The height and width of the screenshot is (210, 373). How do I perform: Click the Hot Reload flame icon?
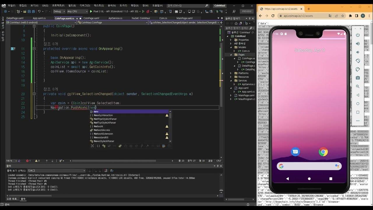pos(148,11)
